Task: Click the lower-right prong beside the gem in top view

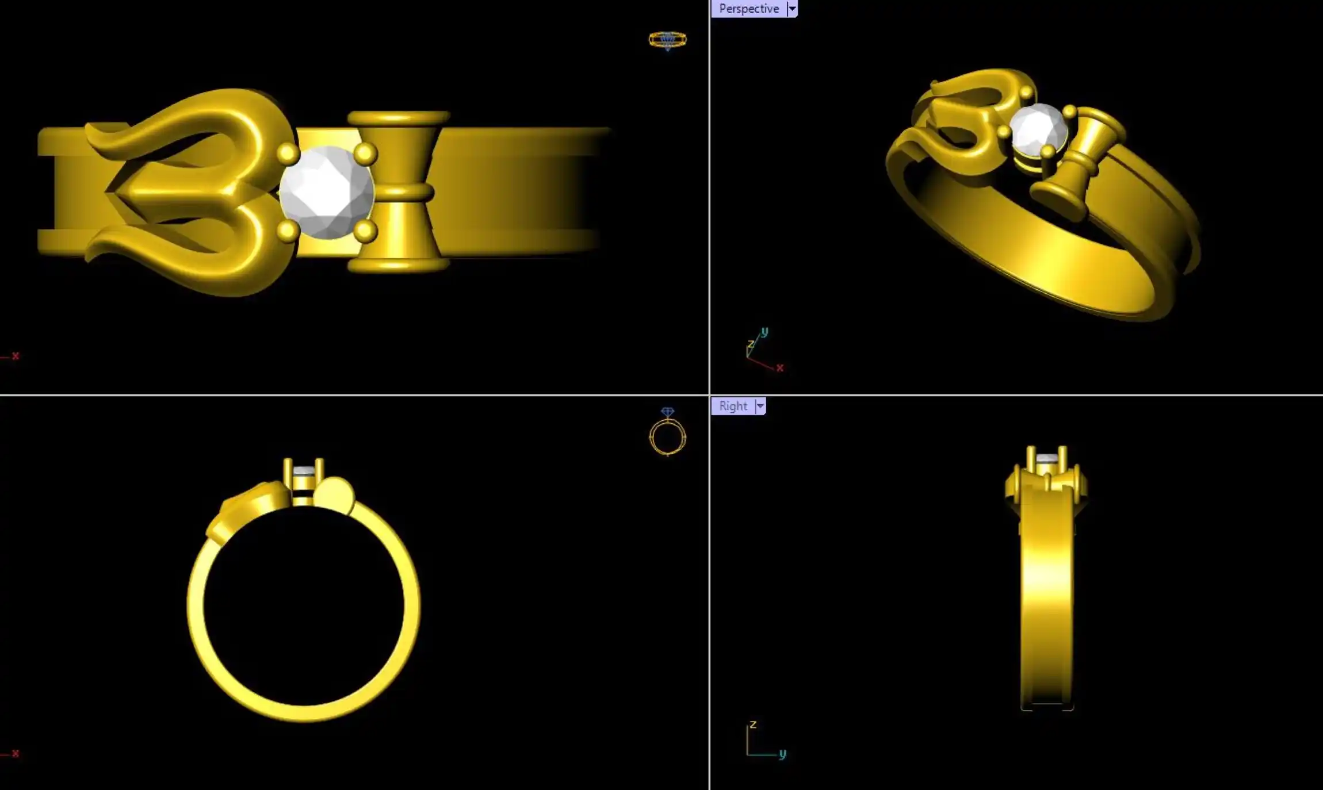Action: click(365, 231)
